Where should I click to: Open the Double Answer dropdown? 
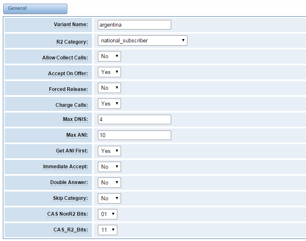pos(109,182)
